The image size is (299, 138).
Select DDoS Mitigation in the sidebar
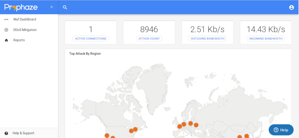(25, 30)
